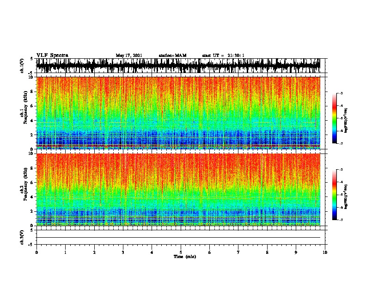Click the ch.3 flat voltage trace panel
This screenshot has height=283, width=366.
point(181,237)
